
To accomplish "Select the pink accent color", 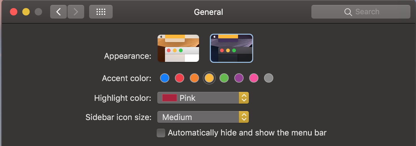I will [254, 78].
